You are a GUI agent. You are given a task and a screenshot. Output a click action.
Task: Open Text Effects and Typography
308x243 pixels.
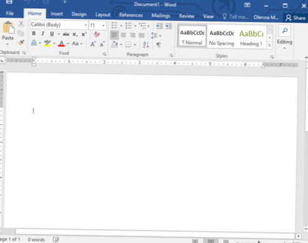(34, 43)
